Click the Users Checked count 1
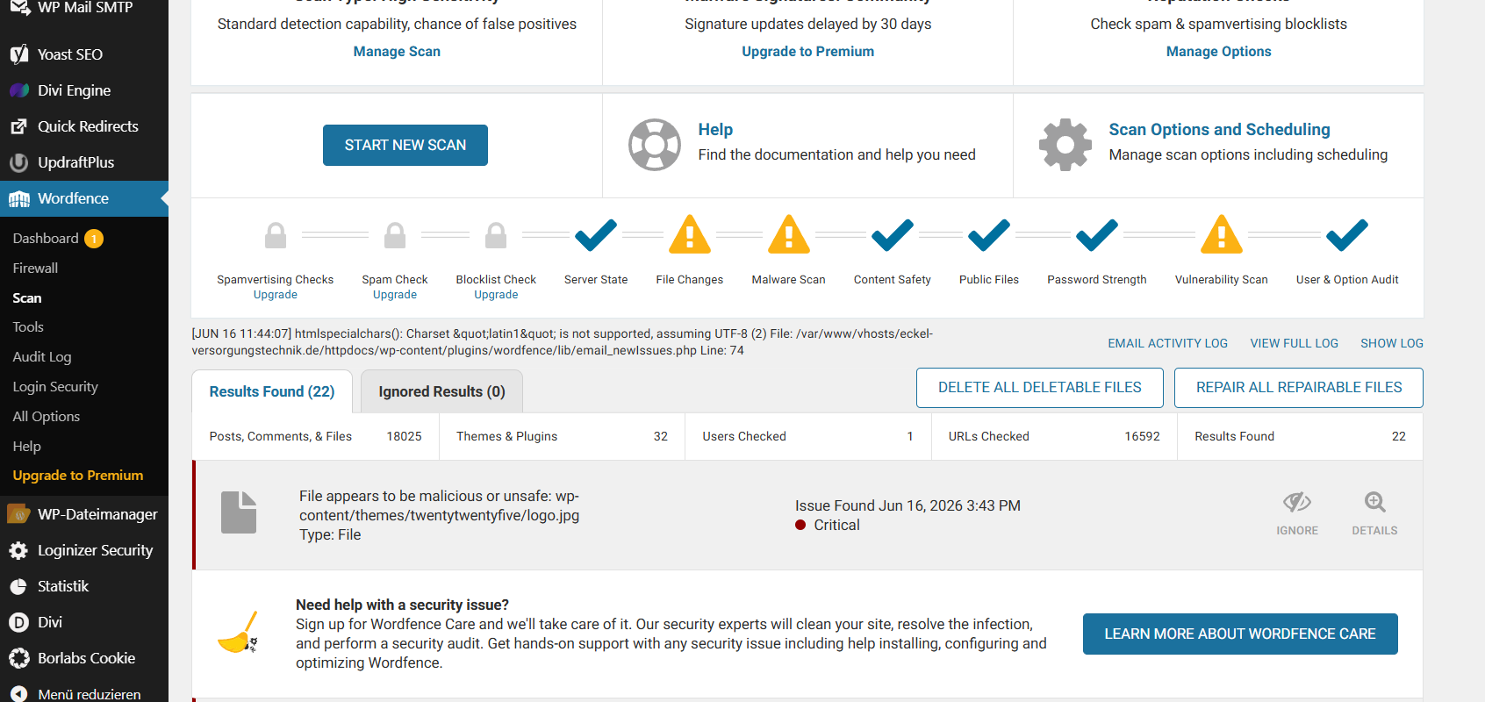Viewport: 1485px width, 702px height. pyautogui.click(x=910, y=436)
